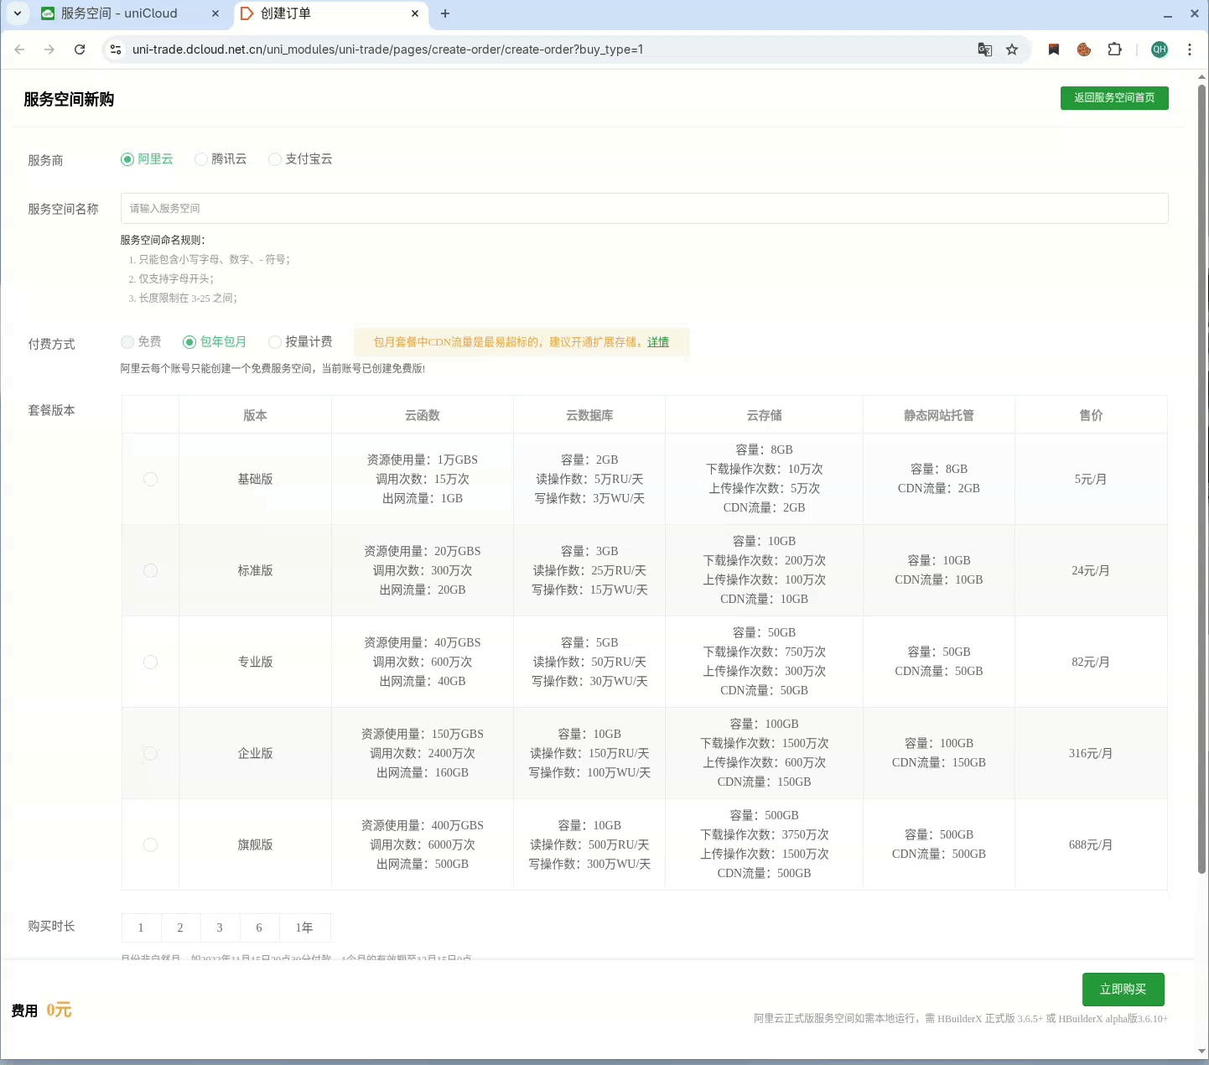Screen dimensions: 1209x1065
Task: Select the 专业版 plan radio
Action: tap(150, 662)
